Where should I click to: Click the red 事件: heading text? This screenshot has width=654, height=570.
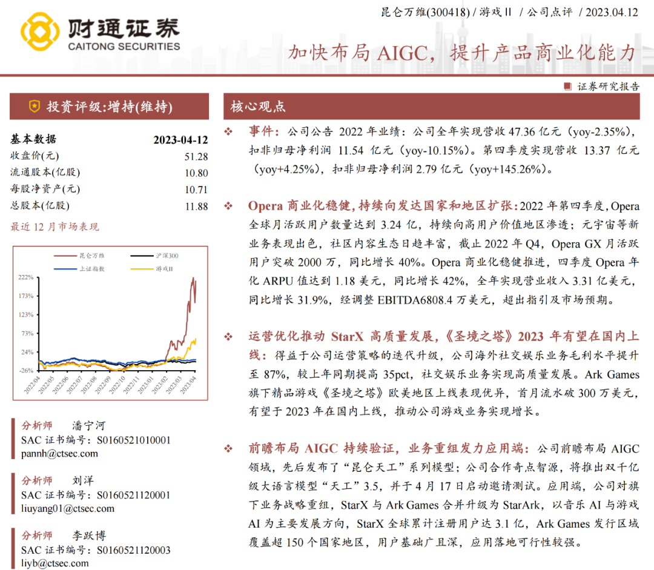[264, 131]
